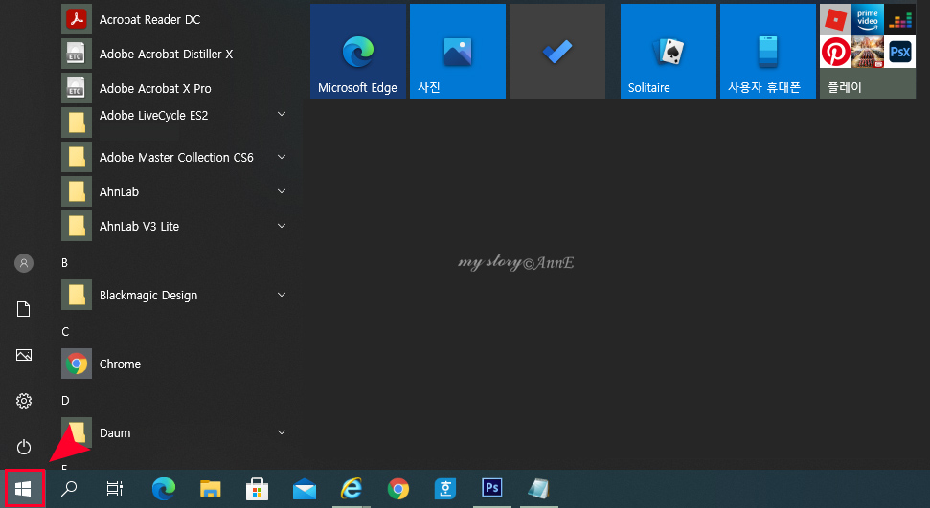The width and height of the screenshot is (930, 508).
Task: Open the 사용자 휴대폰 tile
Action: coord(768,52)
